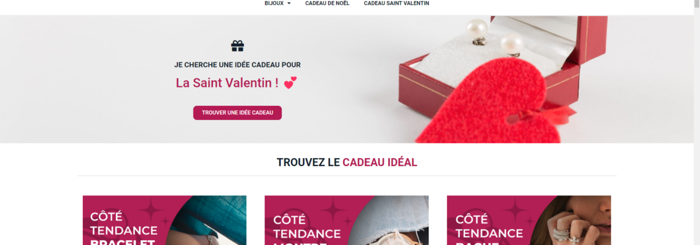Click the CADEAU IDÉAL highlighted heading text
This screenshot has height=245, width=700.
380,162
